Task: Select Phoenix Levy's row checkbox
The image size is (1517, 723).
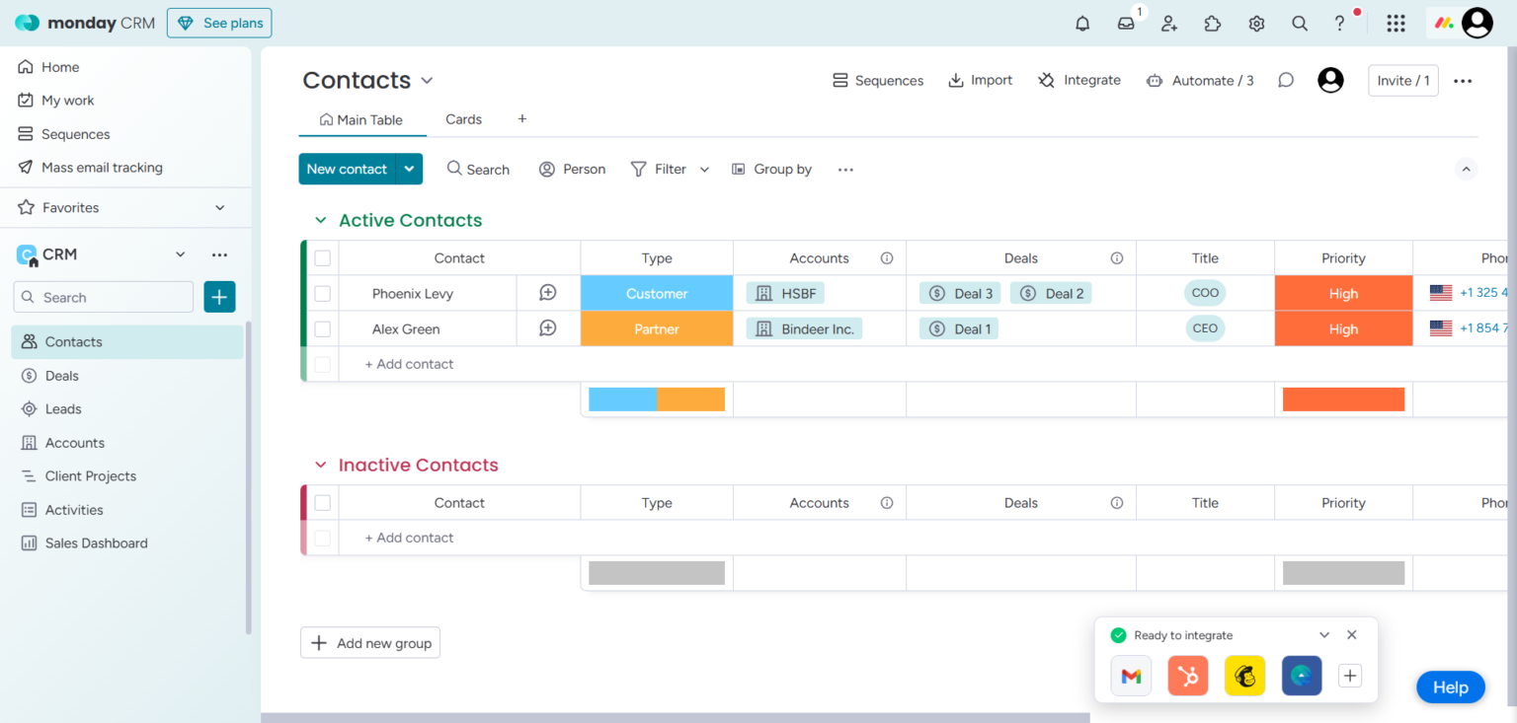Action: [322, 292]
